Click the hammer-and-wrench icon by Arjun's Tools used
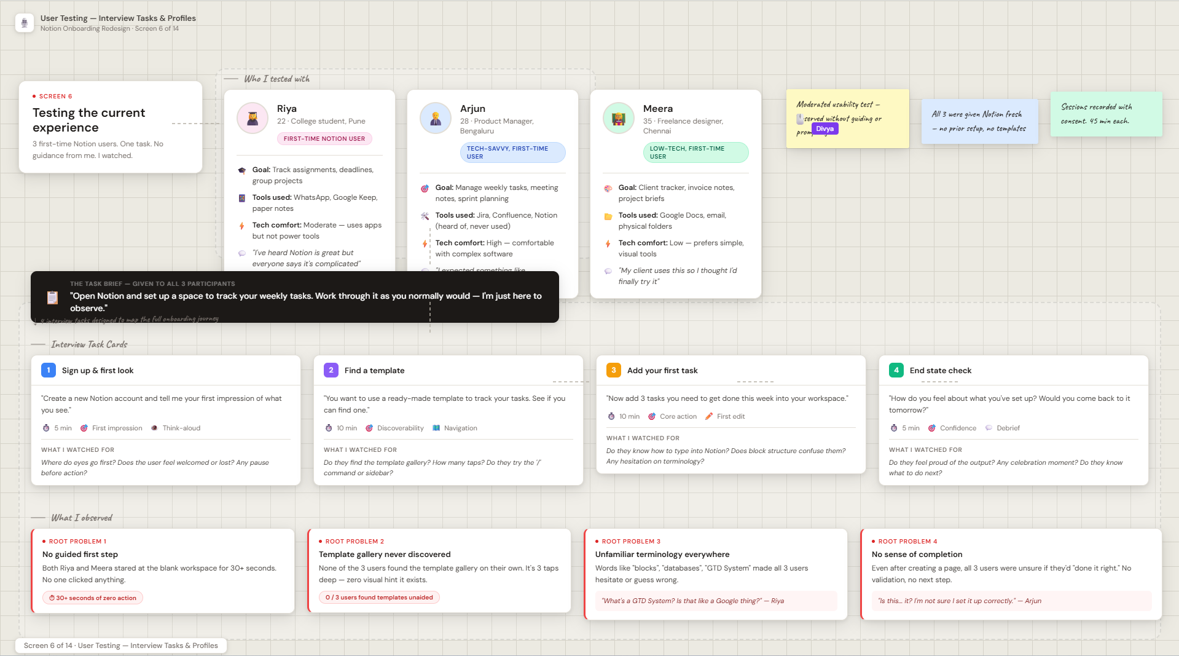Image resolution: width=1179 pixels, height=656 pixels. coord(425,216)
